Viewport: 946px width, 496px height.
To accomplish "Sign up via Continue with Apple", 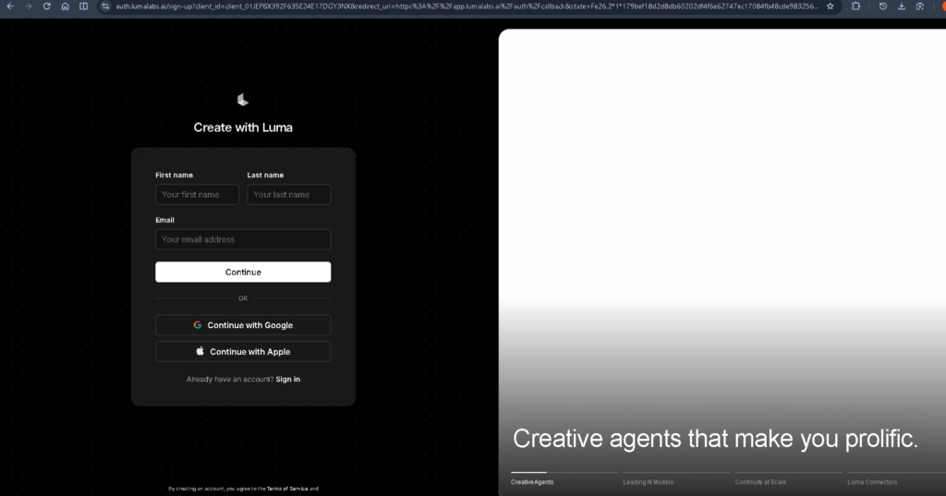I will pyautogui.click(x=243, y=352).
